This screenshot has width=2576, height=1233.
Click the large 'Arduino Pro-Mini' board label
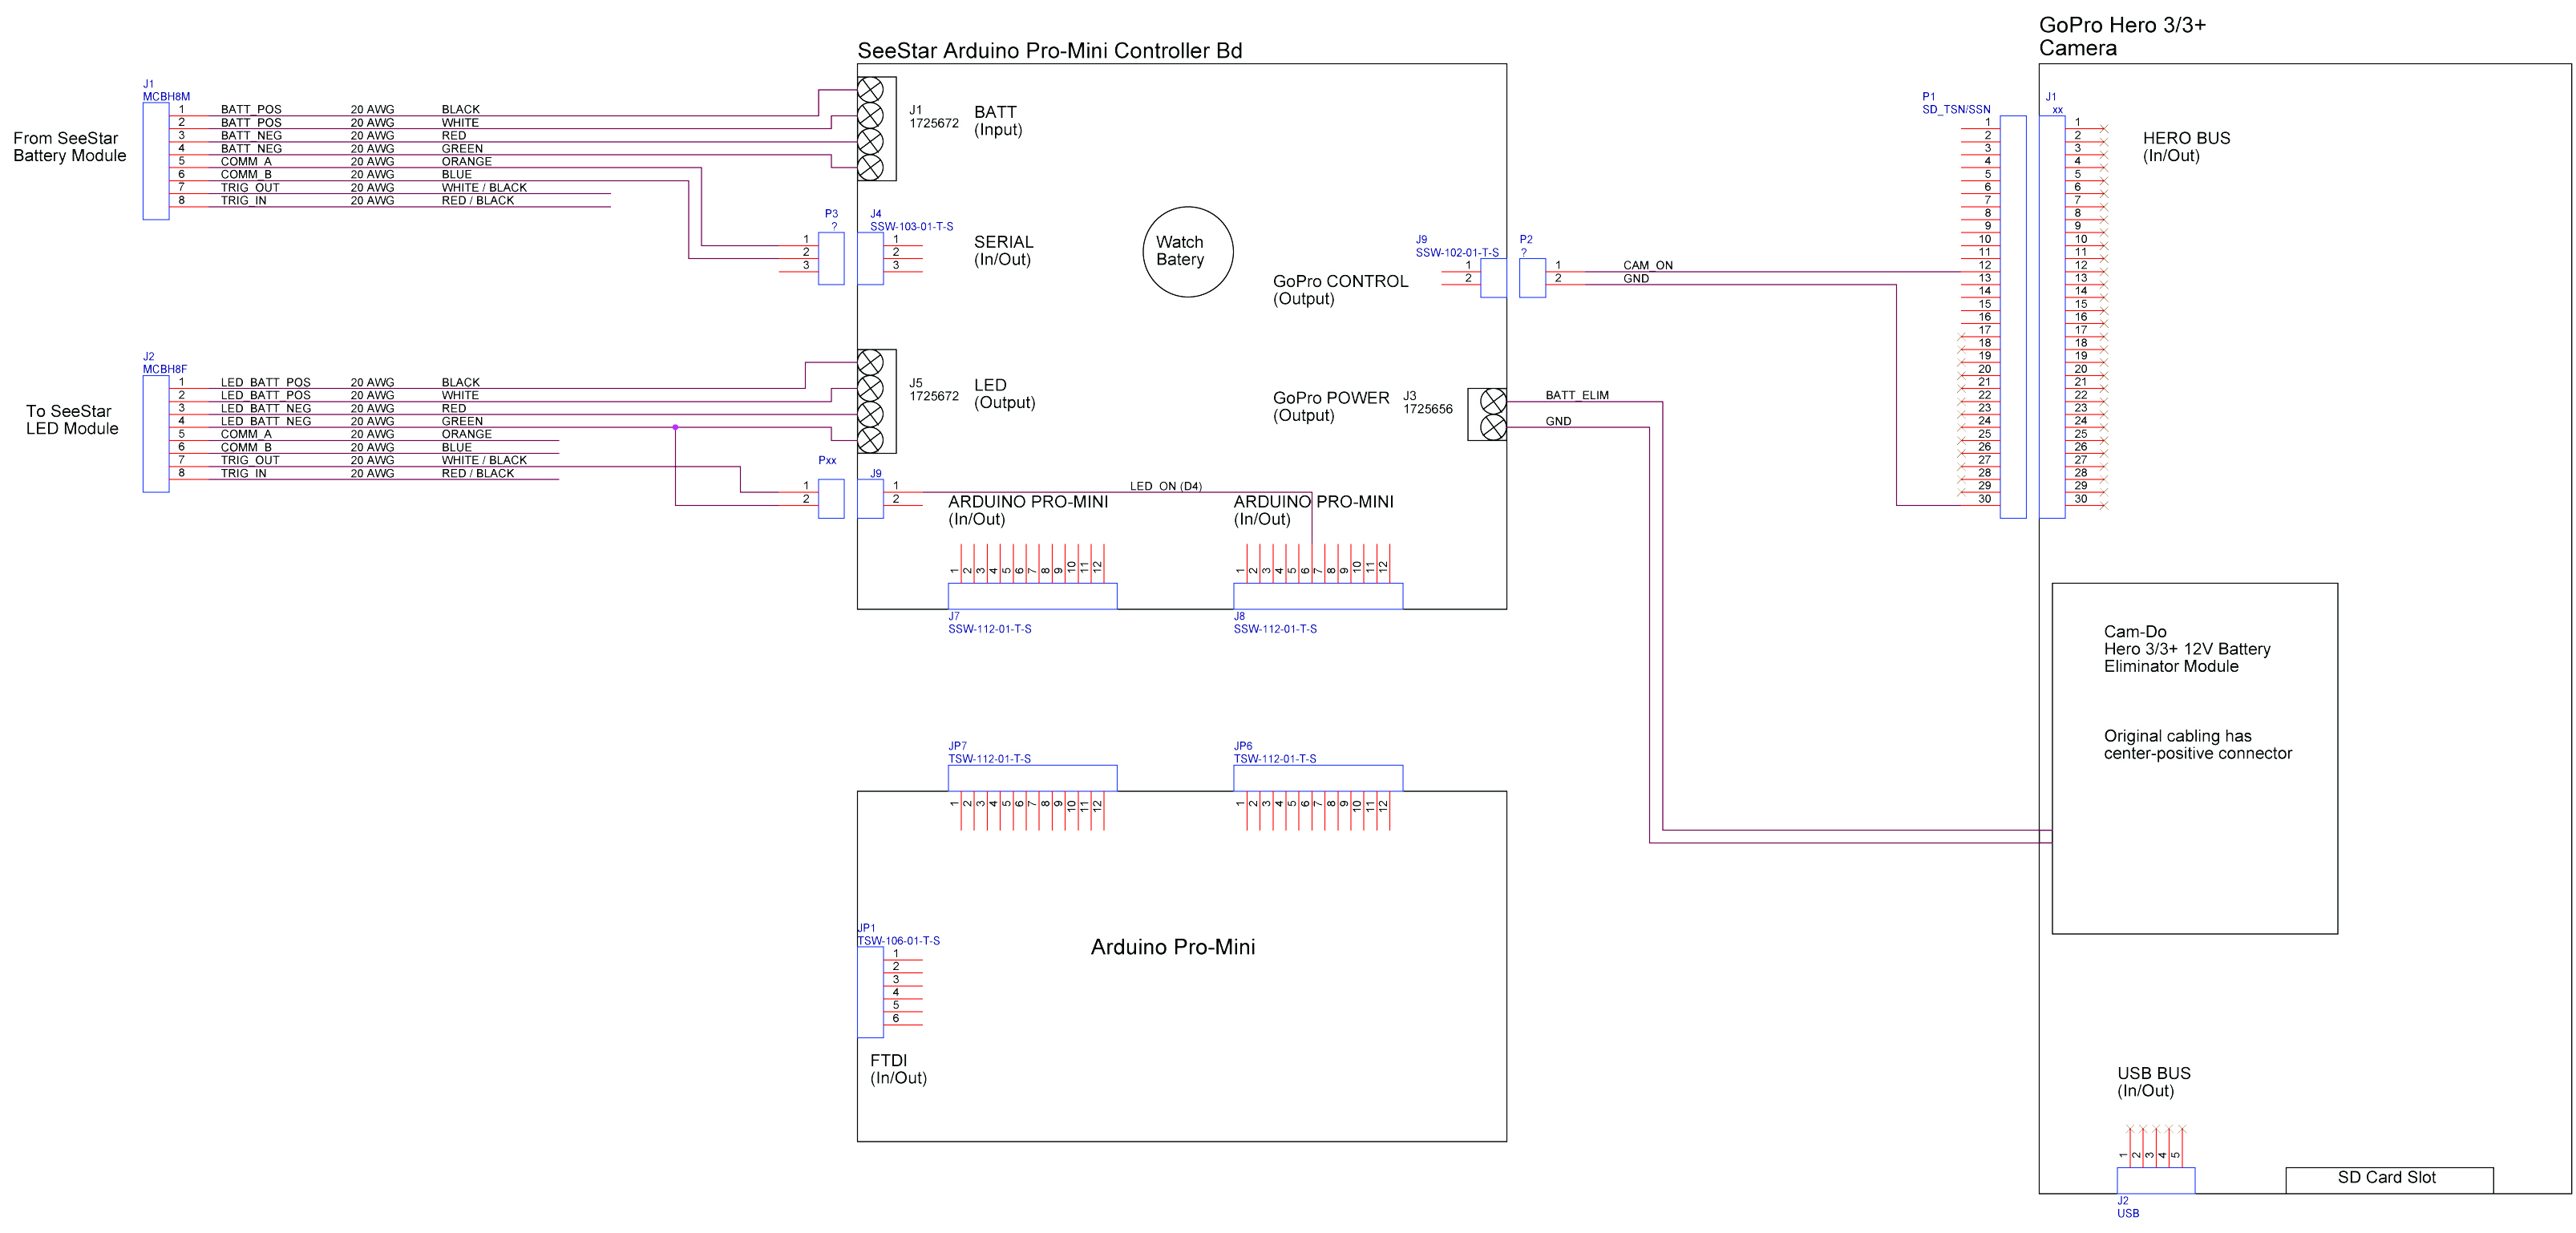(x=1172, y=947)
